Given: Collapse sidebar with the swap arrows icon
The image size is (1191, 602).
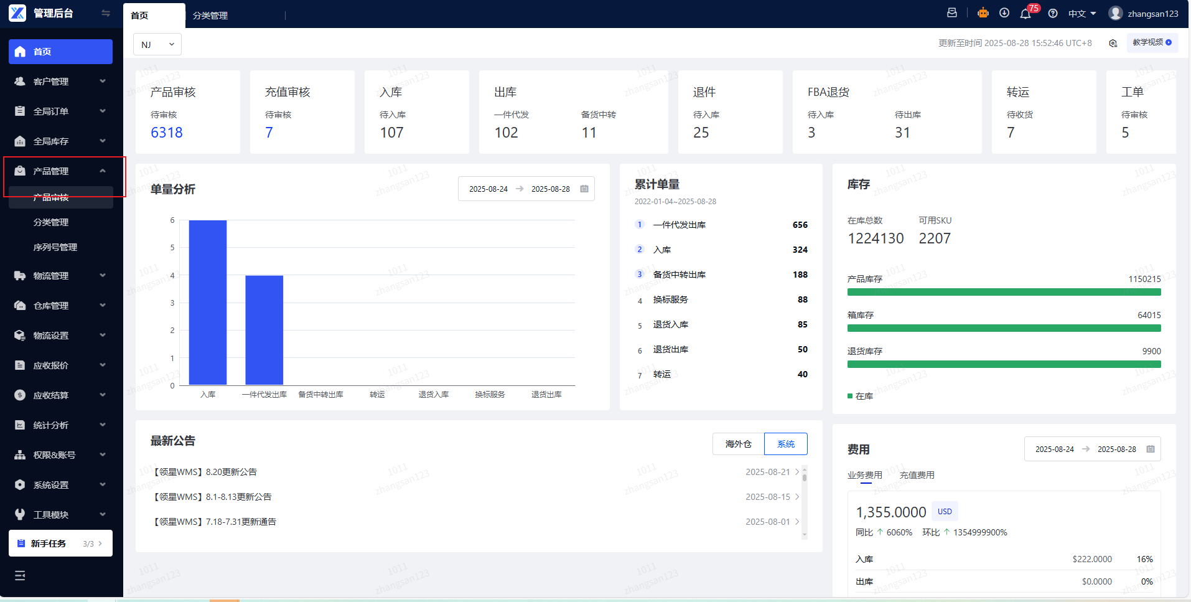Looking at the screenshot, I should tap(106, 13).
